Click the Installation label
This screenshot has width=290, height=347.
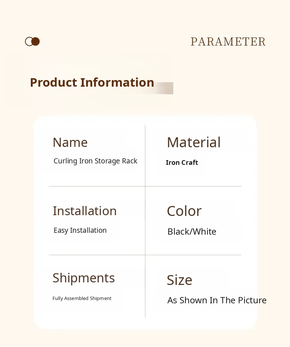[85, 211]
